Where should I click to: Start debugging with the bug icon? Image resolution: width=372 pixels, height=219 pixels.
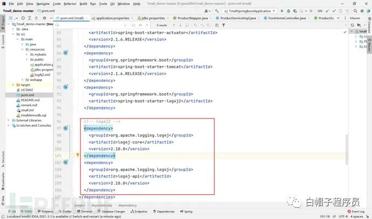pyautogui.click(x=288, y=11)
